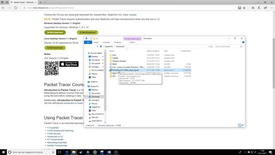Viewport: 275px width, 155px height.
Task: Open the action center notification icon
Action: [271, 152]
